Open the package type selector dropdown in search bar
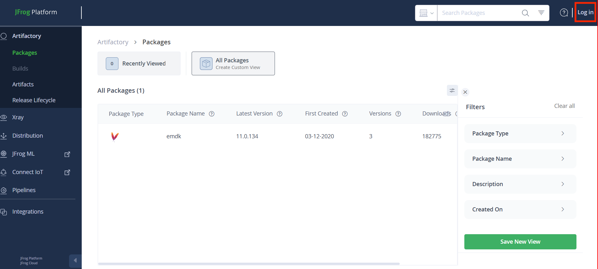This screenshot has height=269, width=598. [x=426, y=13]
